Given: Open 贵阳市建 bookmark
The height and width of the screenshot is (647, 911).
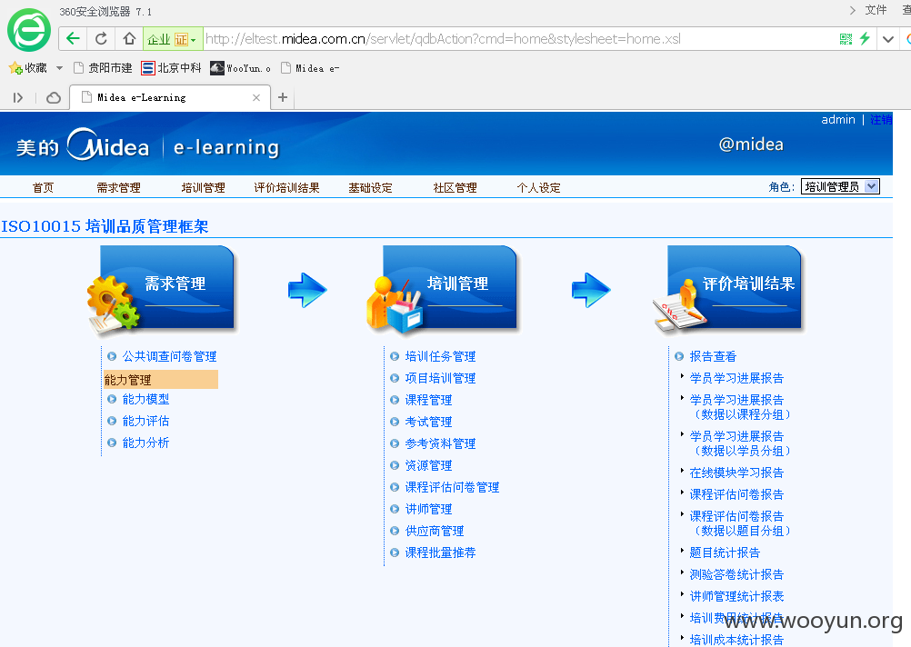Looking at the screenshot, I should pos(103,68).
